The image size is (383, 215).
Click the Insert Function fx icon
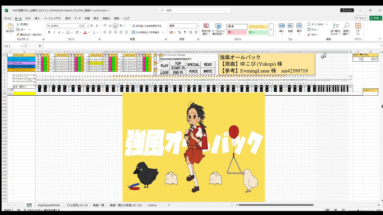coord(40,46)
